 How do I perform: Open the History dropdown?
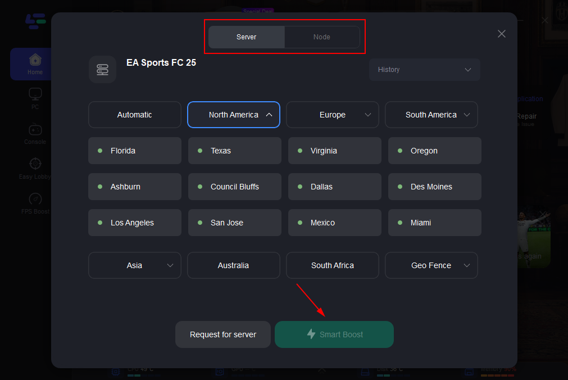coord(425,70)
